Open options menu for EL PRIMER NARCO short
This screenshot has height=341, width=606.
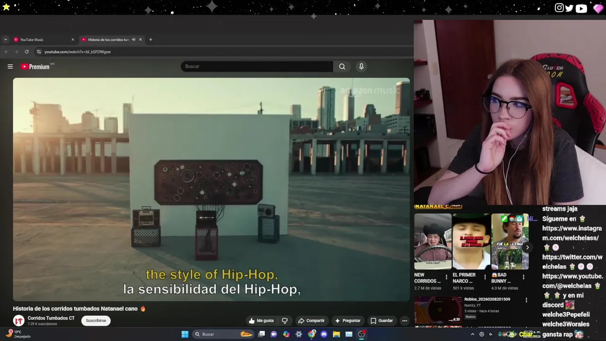point(485,278)
